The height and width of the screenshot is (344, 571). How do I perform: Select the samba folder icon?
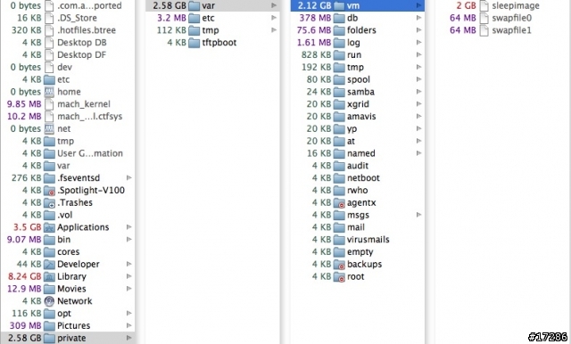339,92
